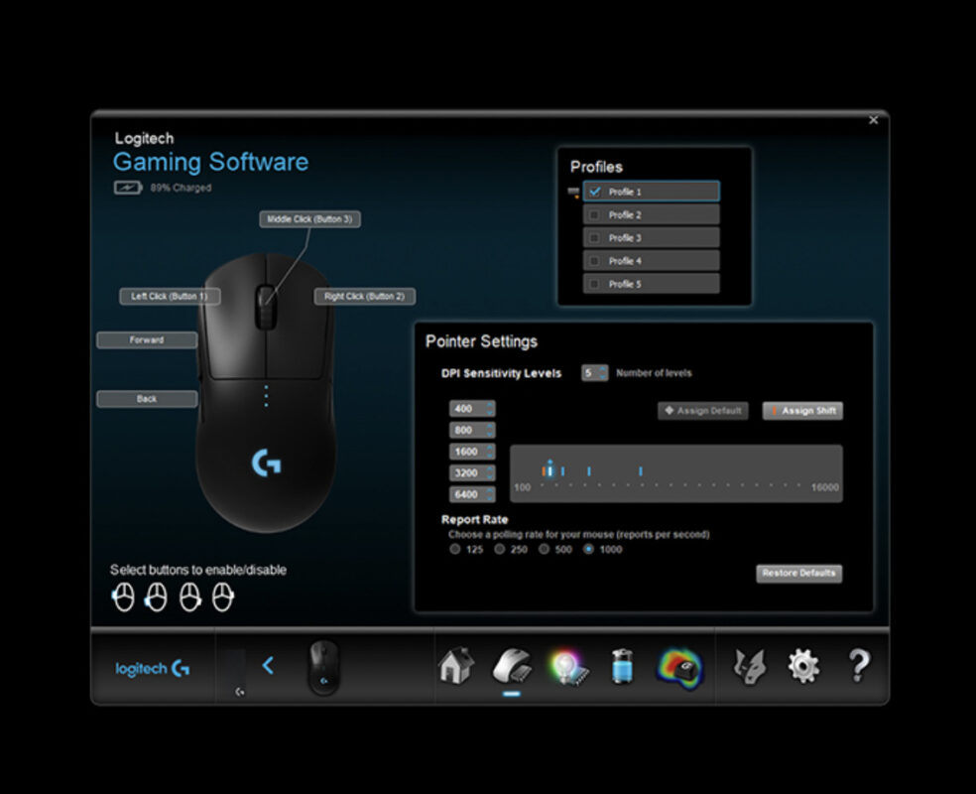This screenshot has height=794, width=976.
Task: Expand the profile device tree icon
Action: click(573, 189)
